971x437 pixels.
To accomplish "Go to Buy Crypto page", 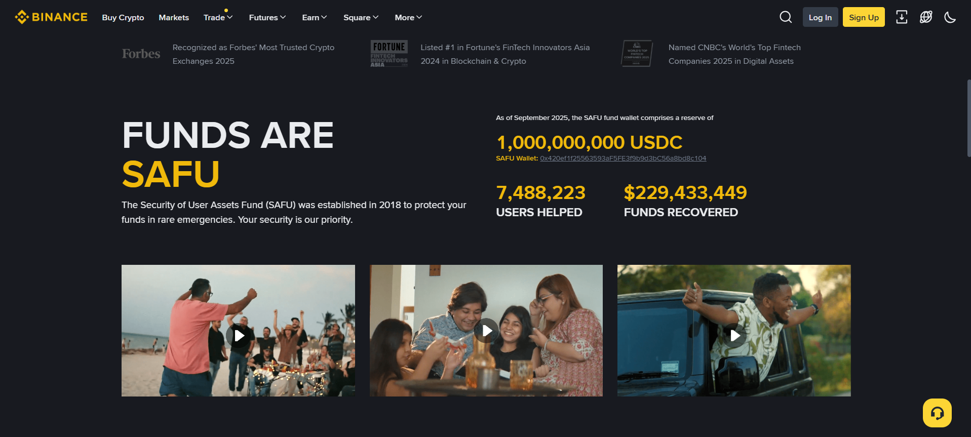I will click(123, 18).
